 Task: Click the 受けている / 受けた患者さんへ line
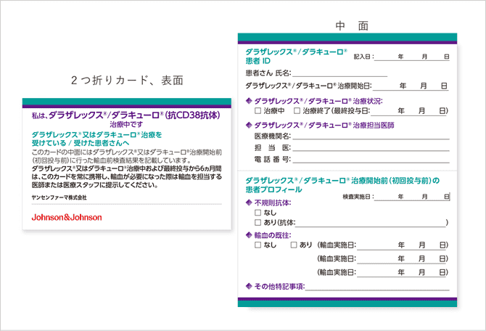point(81,143)
